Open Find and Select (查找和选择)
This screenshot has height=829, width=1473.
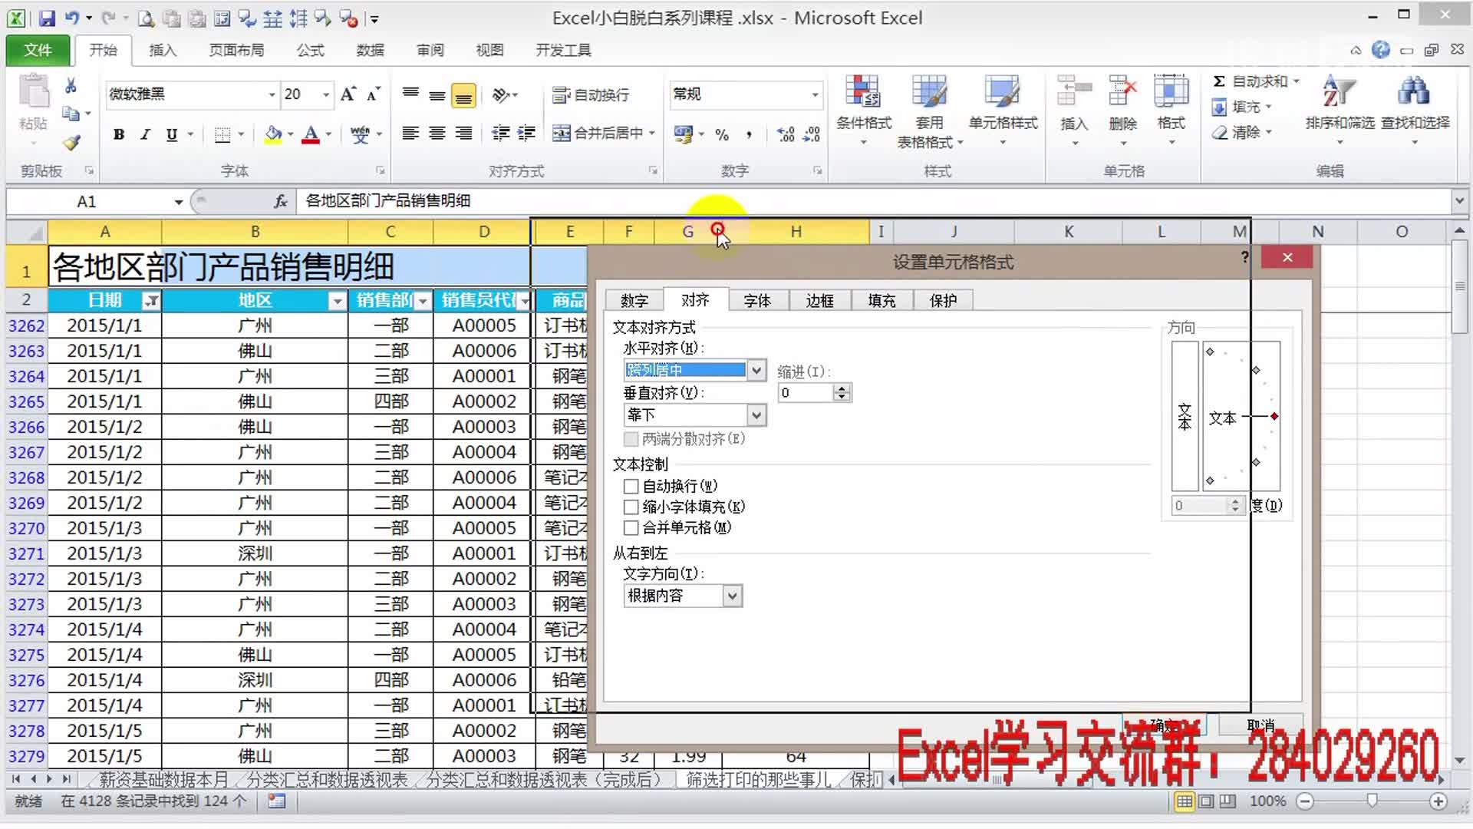pos(1415,112)
